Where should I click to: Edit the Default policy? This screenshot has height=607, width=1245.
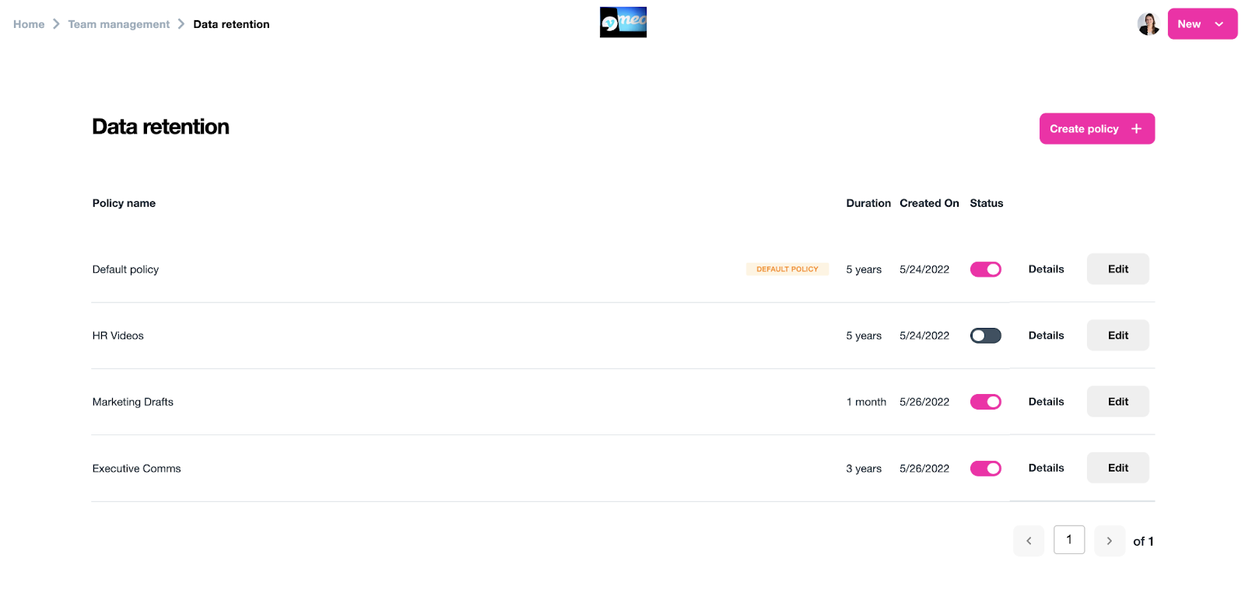tap(1117, 269)
